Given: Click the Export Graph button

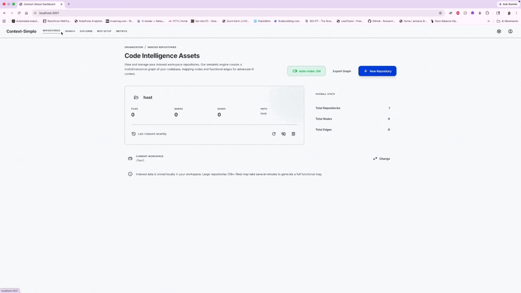Looking at the screenshot, I should coord(342,71).
